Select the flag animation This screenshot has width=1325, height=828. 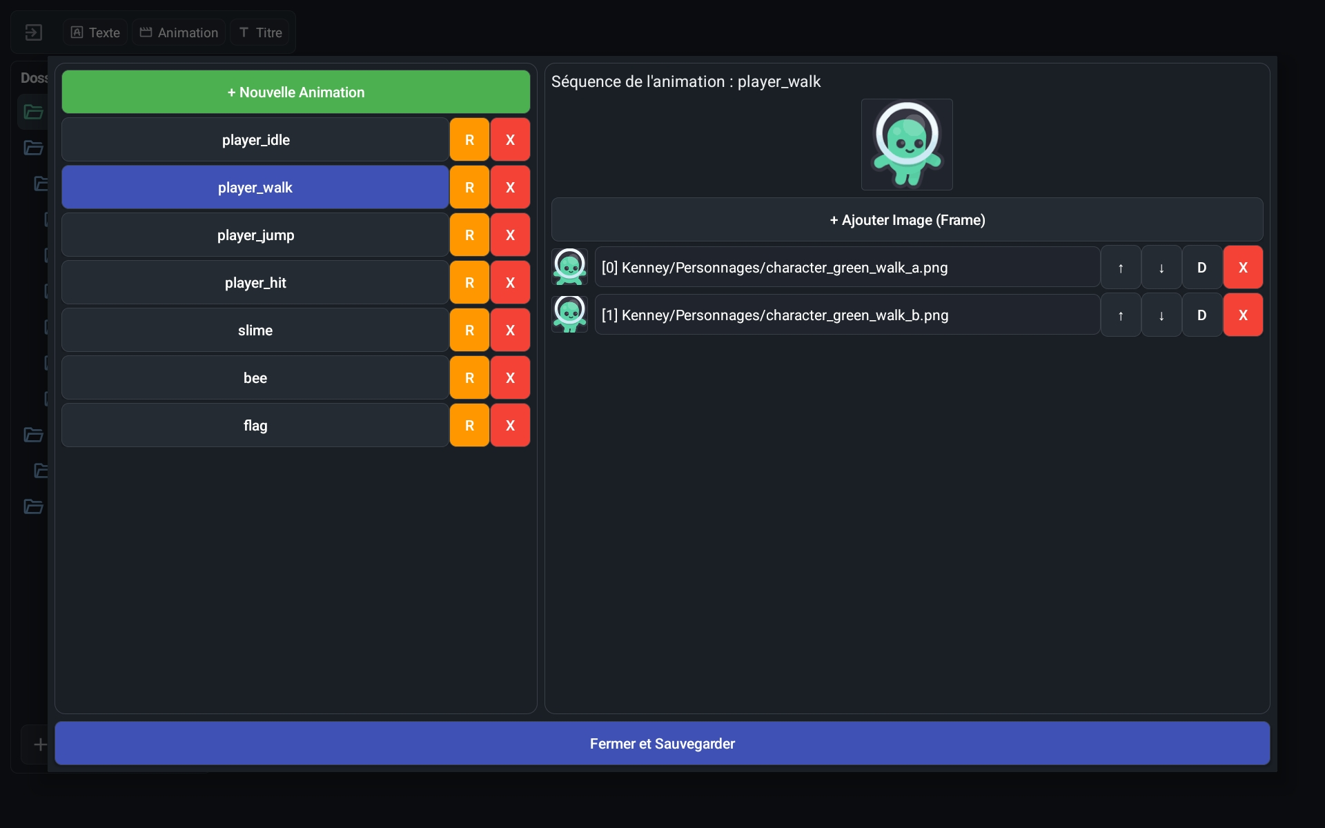pos(255,425)
